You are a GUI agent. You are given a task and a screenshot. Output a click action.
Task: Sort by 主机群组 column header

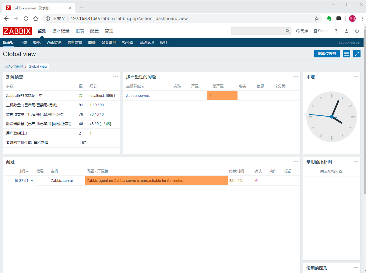point(135,86)
